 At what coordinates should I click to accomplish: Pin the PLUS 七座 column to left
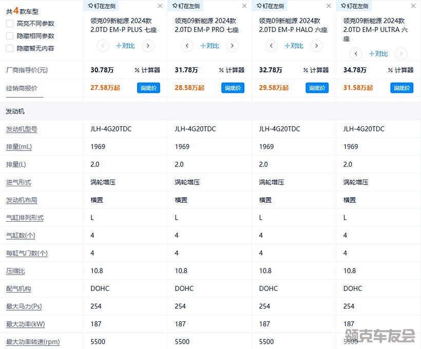click(102, 6)
